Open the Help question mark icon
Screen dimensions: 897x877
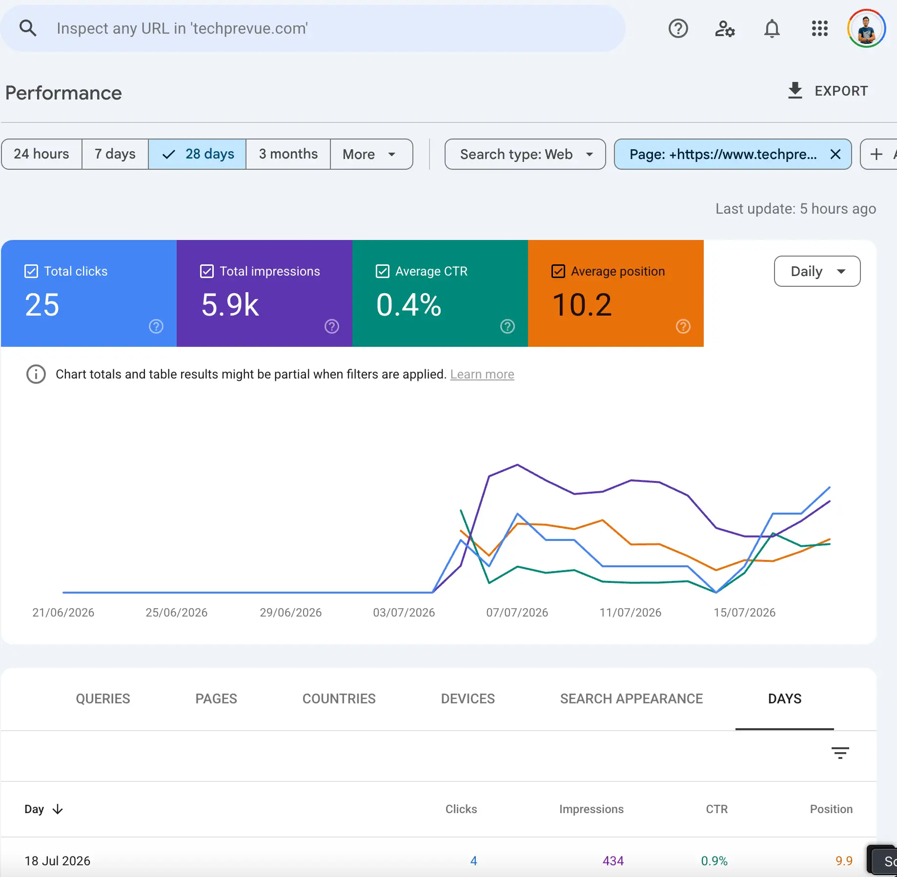[678, 29]
